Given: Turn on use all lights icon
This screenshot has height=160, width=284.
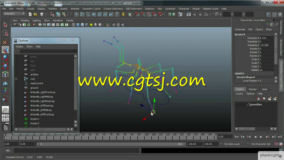Looking at the screenshot, I should (91, 25).
